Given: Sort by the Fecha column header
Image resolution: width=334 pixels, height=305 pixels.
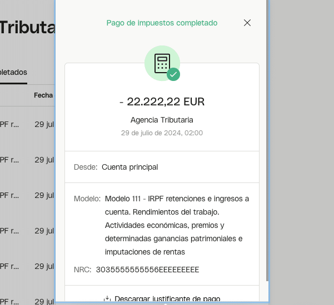Looking at the screenshot, I should click(x=43, y=95).
